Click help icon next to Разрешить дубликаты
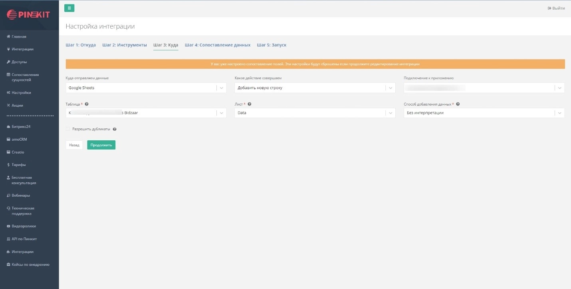Screen dimensions: 571x289 click(x=115, y=130)
